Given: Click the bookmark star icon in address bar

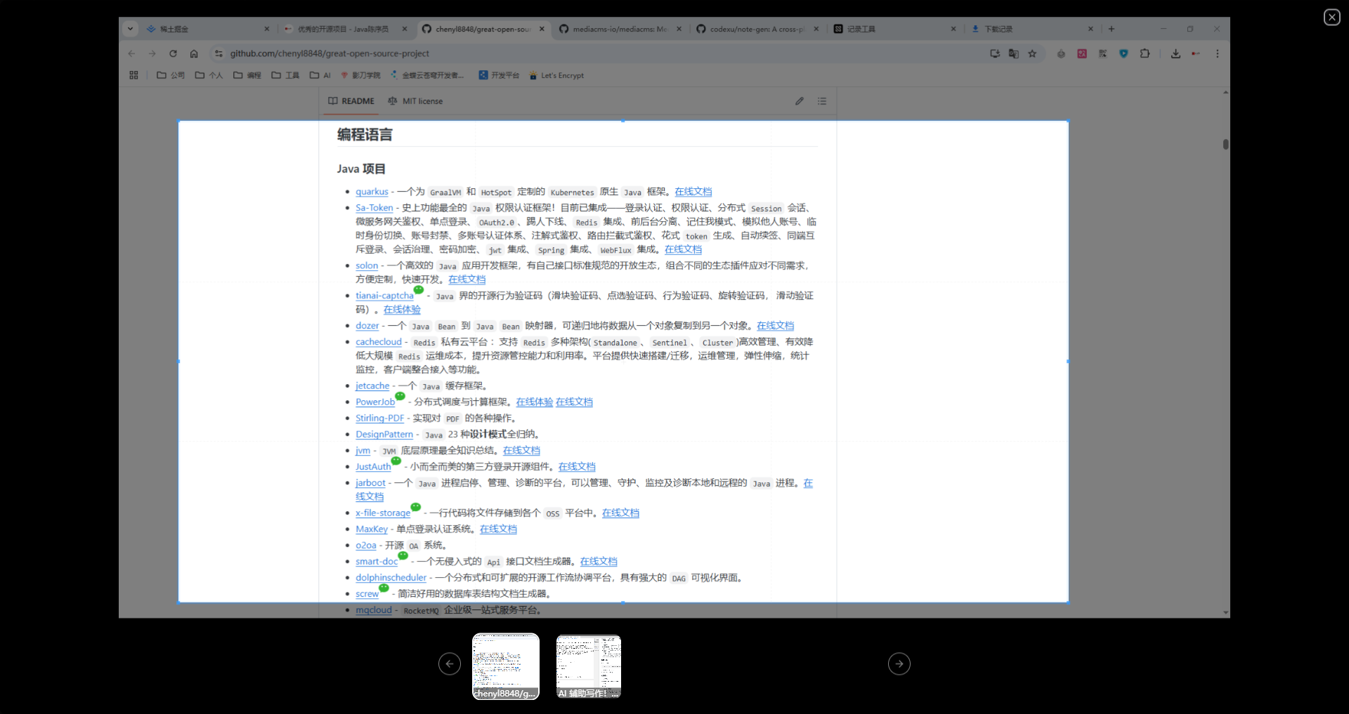Looking at the screenshot, I should pos(1032,53).
